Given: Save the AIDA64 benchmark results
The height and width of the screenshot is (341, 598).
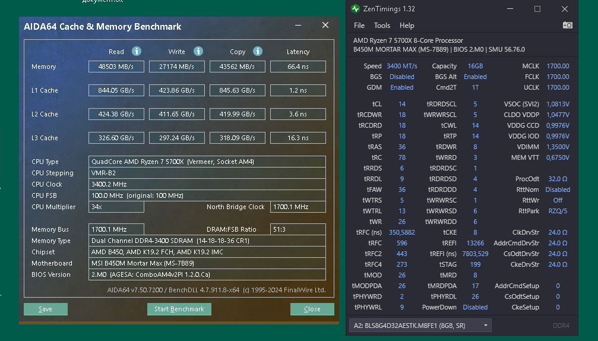Looking at the screenshot, I should [46, 309].
